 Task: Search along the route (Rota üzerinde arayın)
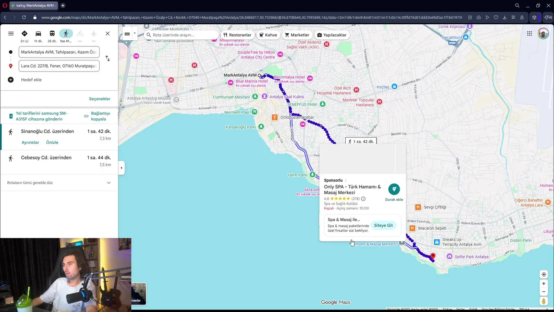tap(182, 35)
